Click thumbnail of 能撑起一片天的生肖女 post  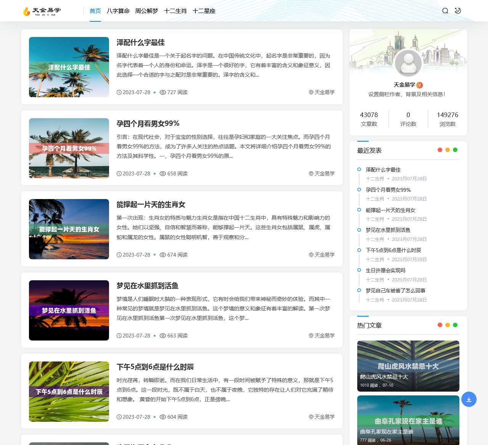[x=69, y=229]
